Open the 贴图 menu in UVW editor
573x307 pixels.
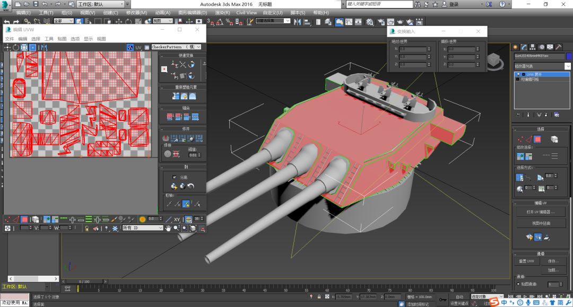coord(62,39)
